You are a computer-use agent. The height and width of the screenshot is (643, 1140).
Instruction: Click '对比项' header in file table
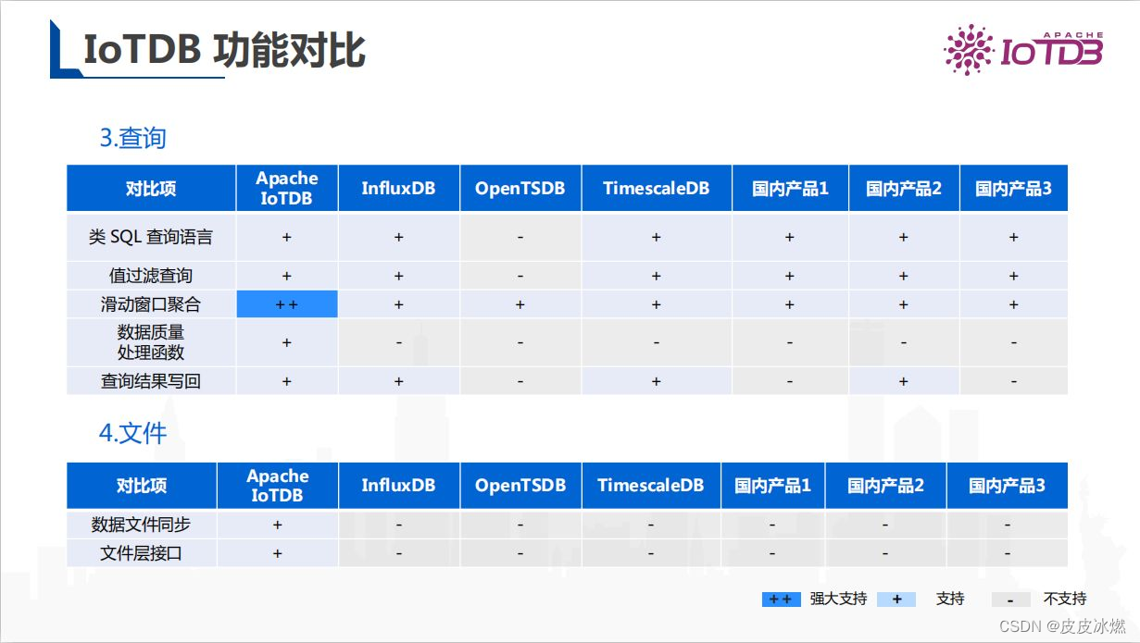click(142, 486)
